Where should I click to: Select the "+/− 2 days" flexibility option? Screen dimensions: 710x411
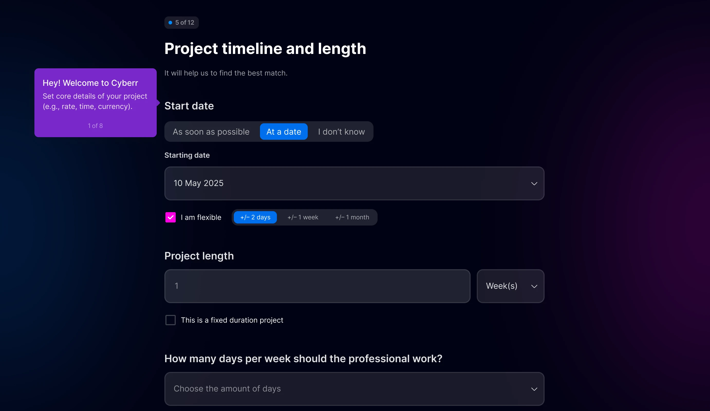coord(255,217)
